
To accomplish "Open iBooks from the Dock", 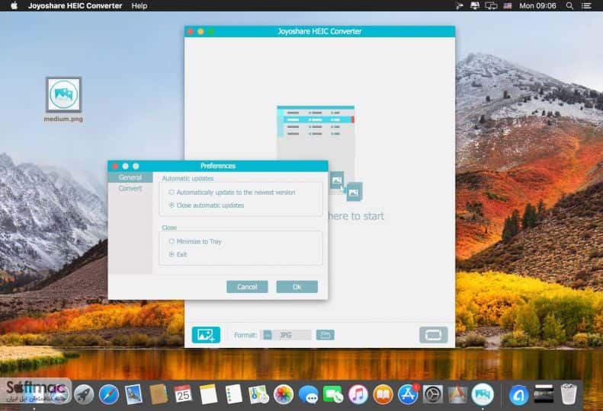I will 383,394.
